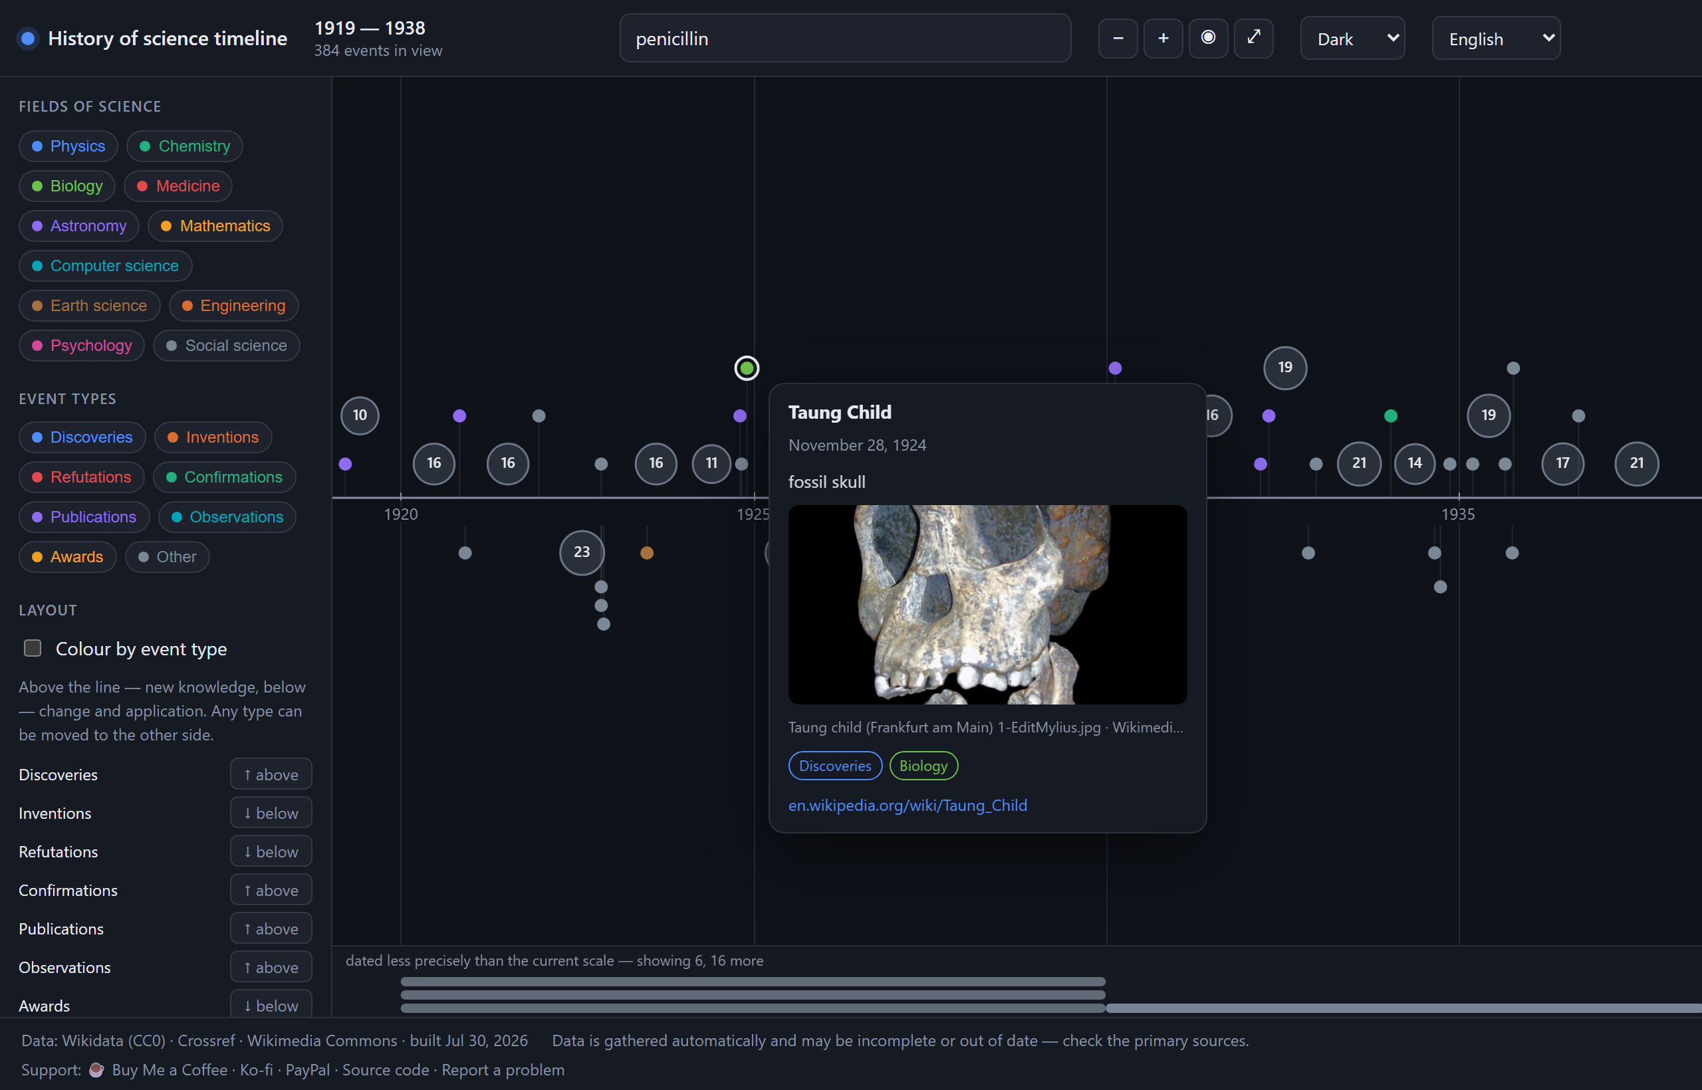This screenshot has width=1702, height=1090.
Task: Zoom in with the plus button
Action: coord(1163,39)
